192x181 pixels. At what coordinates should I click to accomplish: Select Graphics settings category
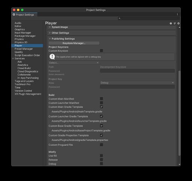click(20, 30)
